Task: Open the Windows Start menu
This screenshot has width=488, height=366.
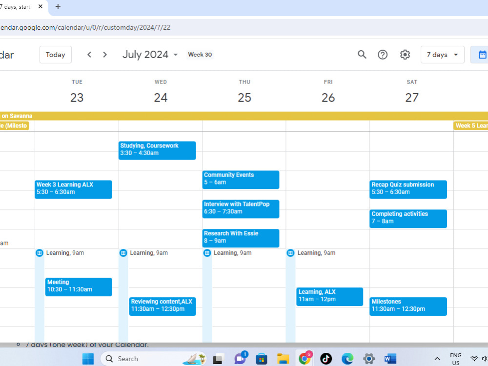Action: click(88, 359)
